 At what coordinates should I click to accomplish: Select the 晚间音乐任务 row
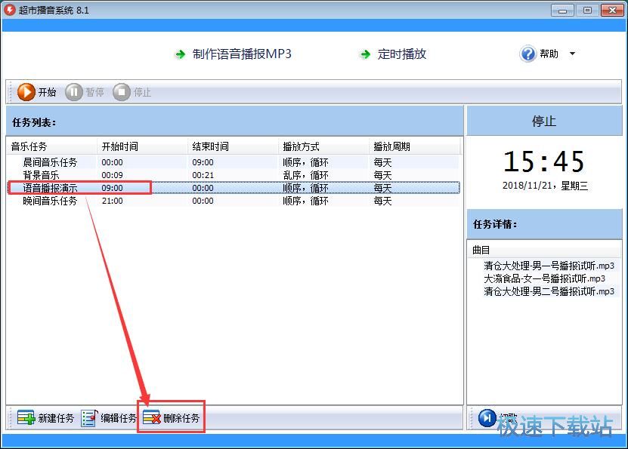point(234,201)
